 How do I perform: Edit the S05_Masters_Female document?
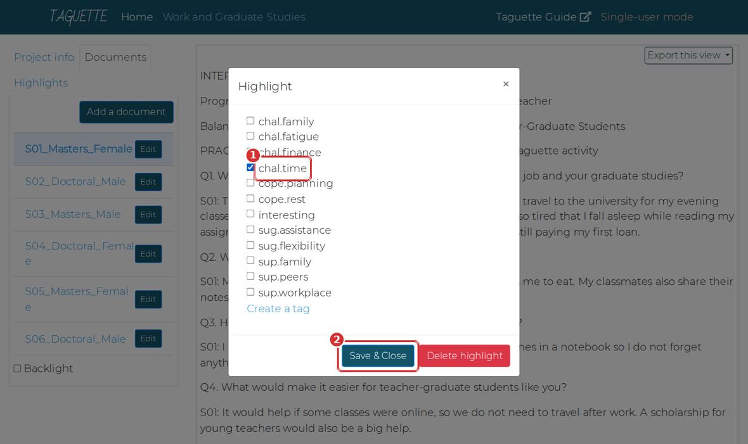[x=148, y=299]
